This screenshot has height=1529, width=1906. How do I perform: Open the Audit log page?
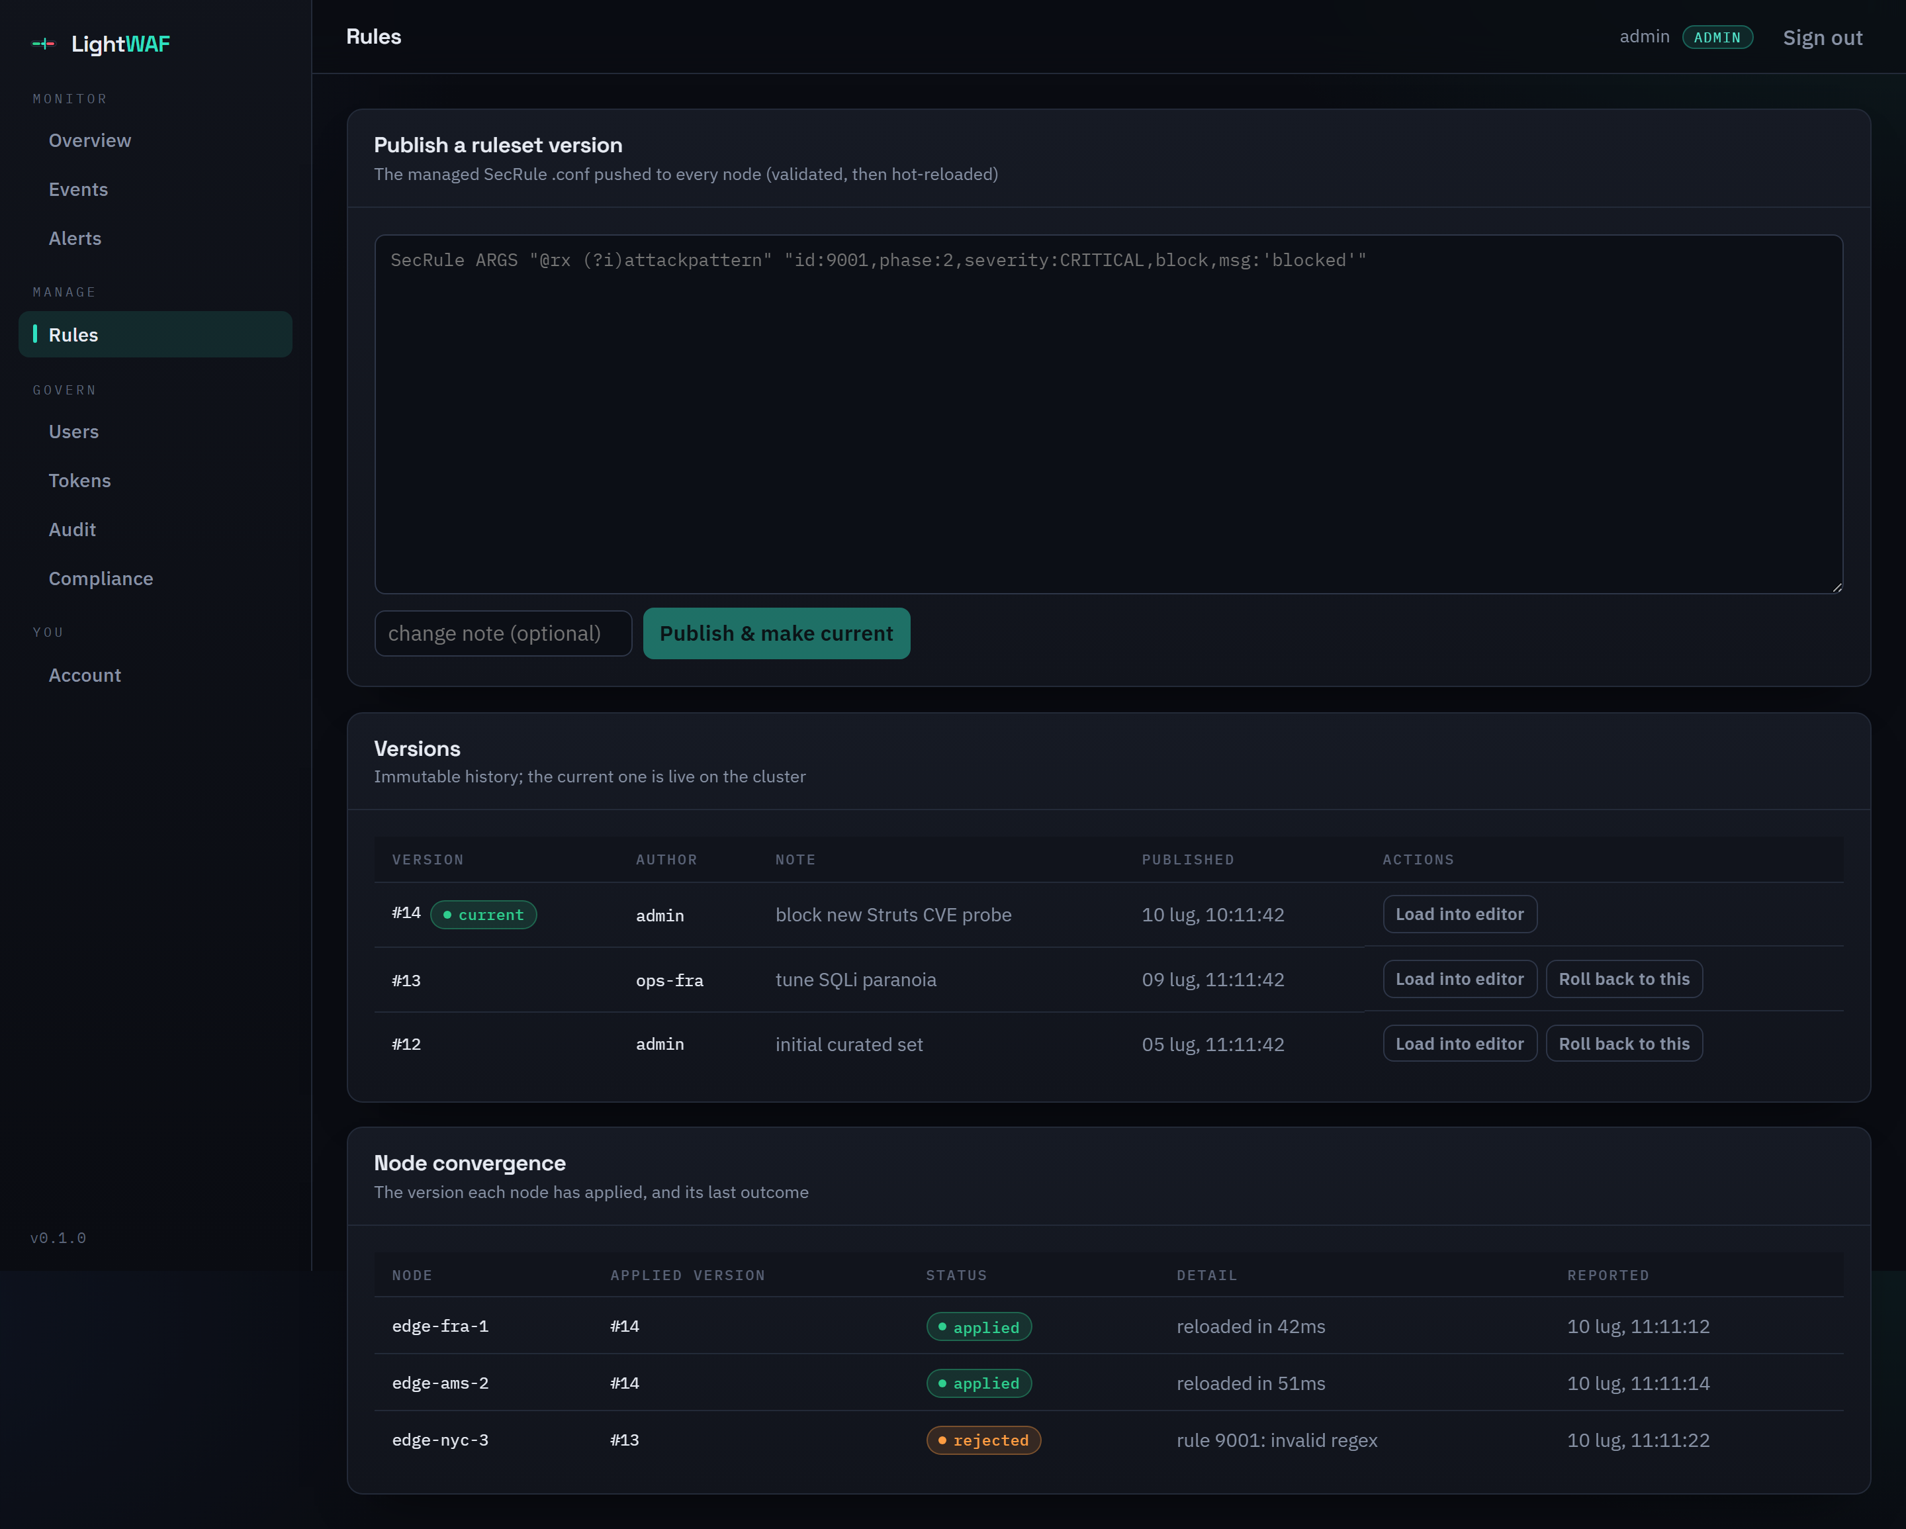click(x=71, y=529)
